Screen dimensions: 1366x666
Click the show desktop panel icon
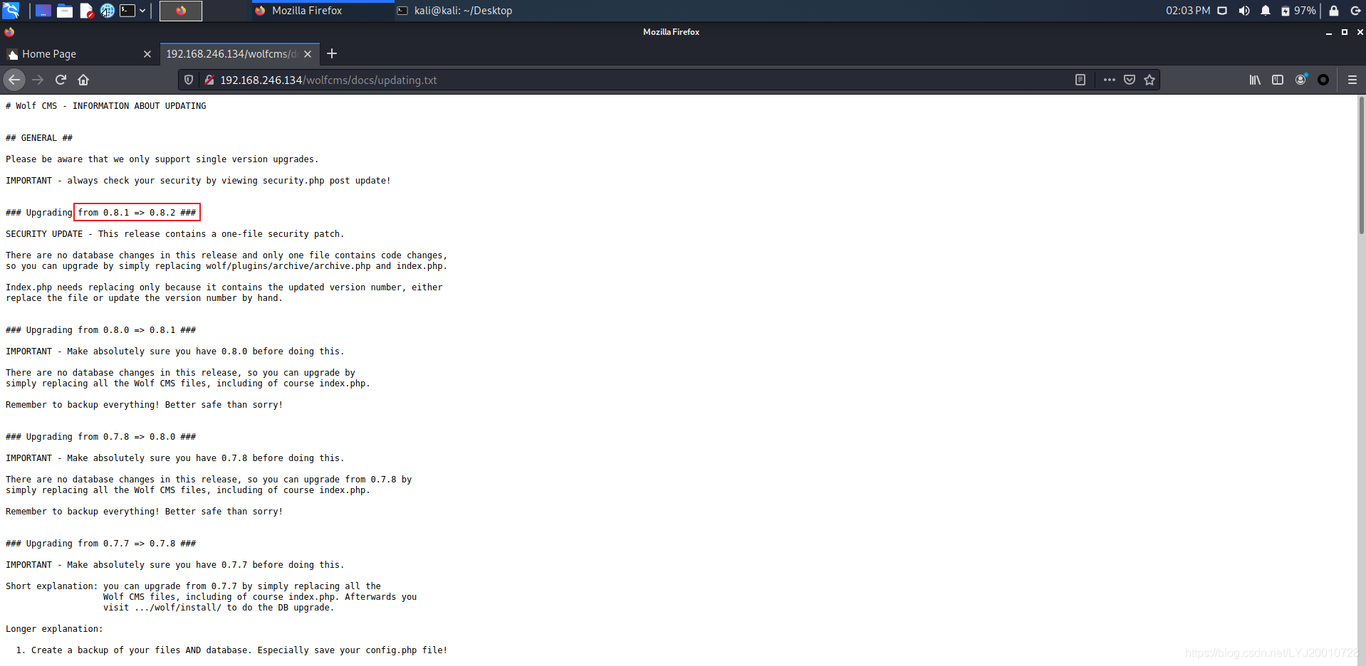(43, 11)
